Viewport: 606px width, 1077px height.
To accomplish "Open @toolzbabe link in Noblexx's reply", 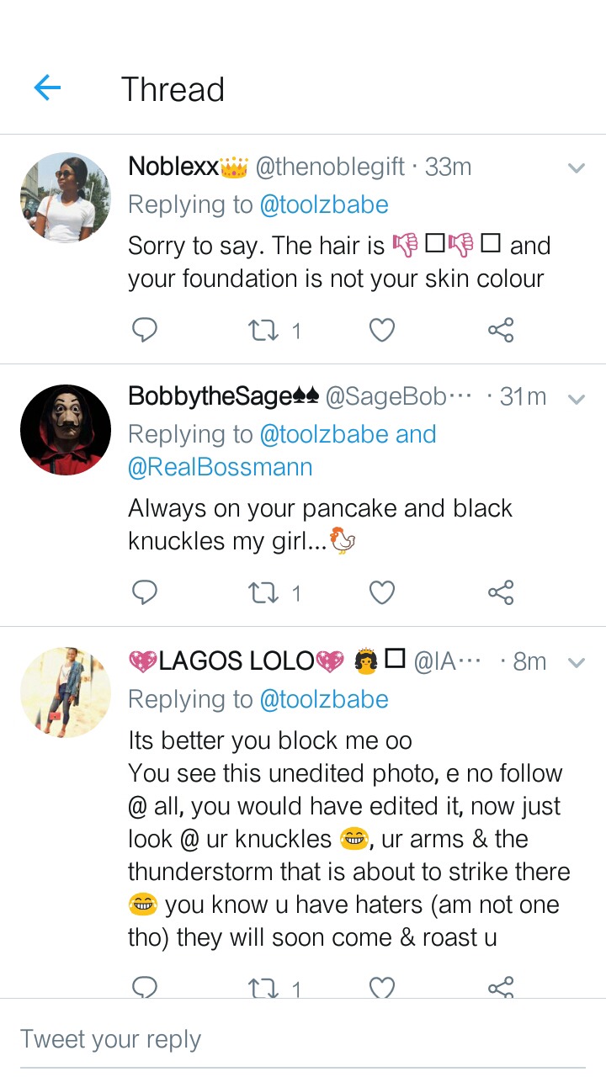I will click(x=324, y=204).
